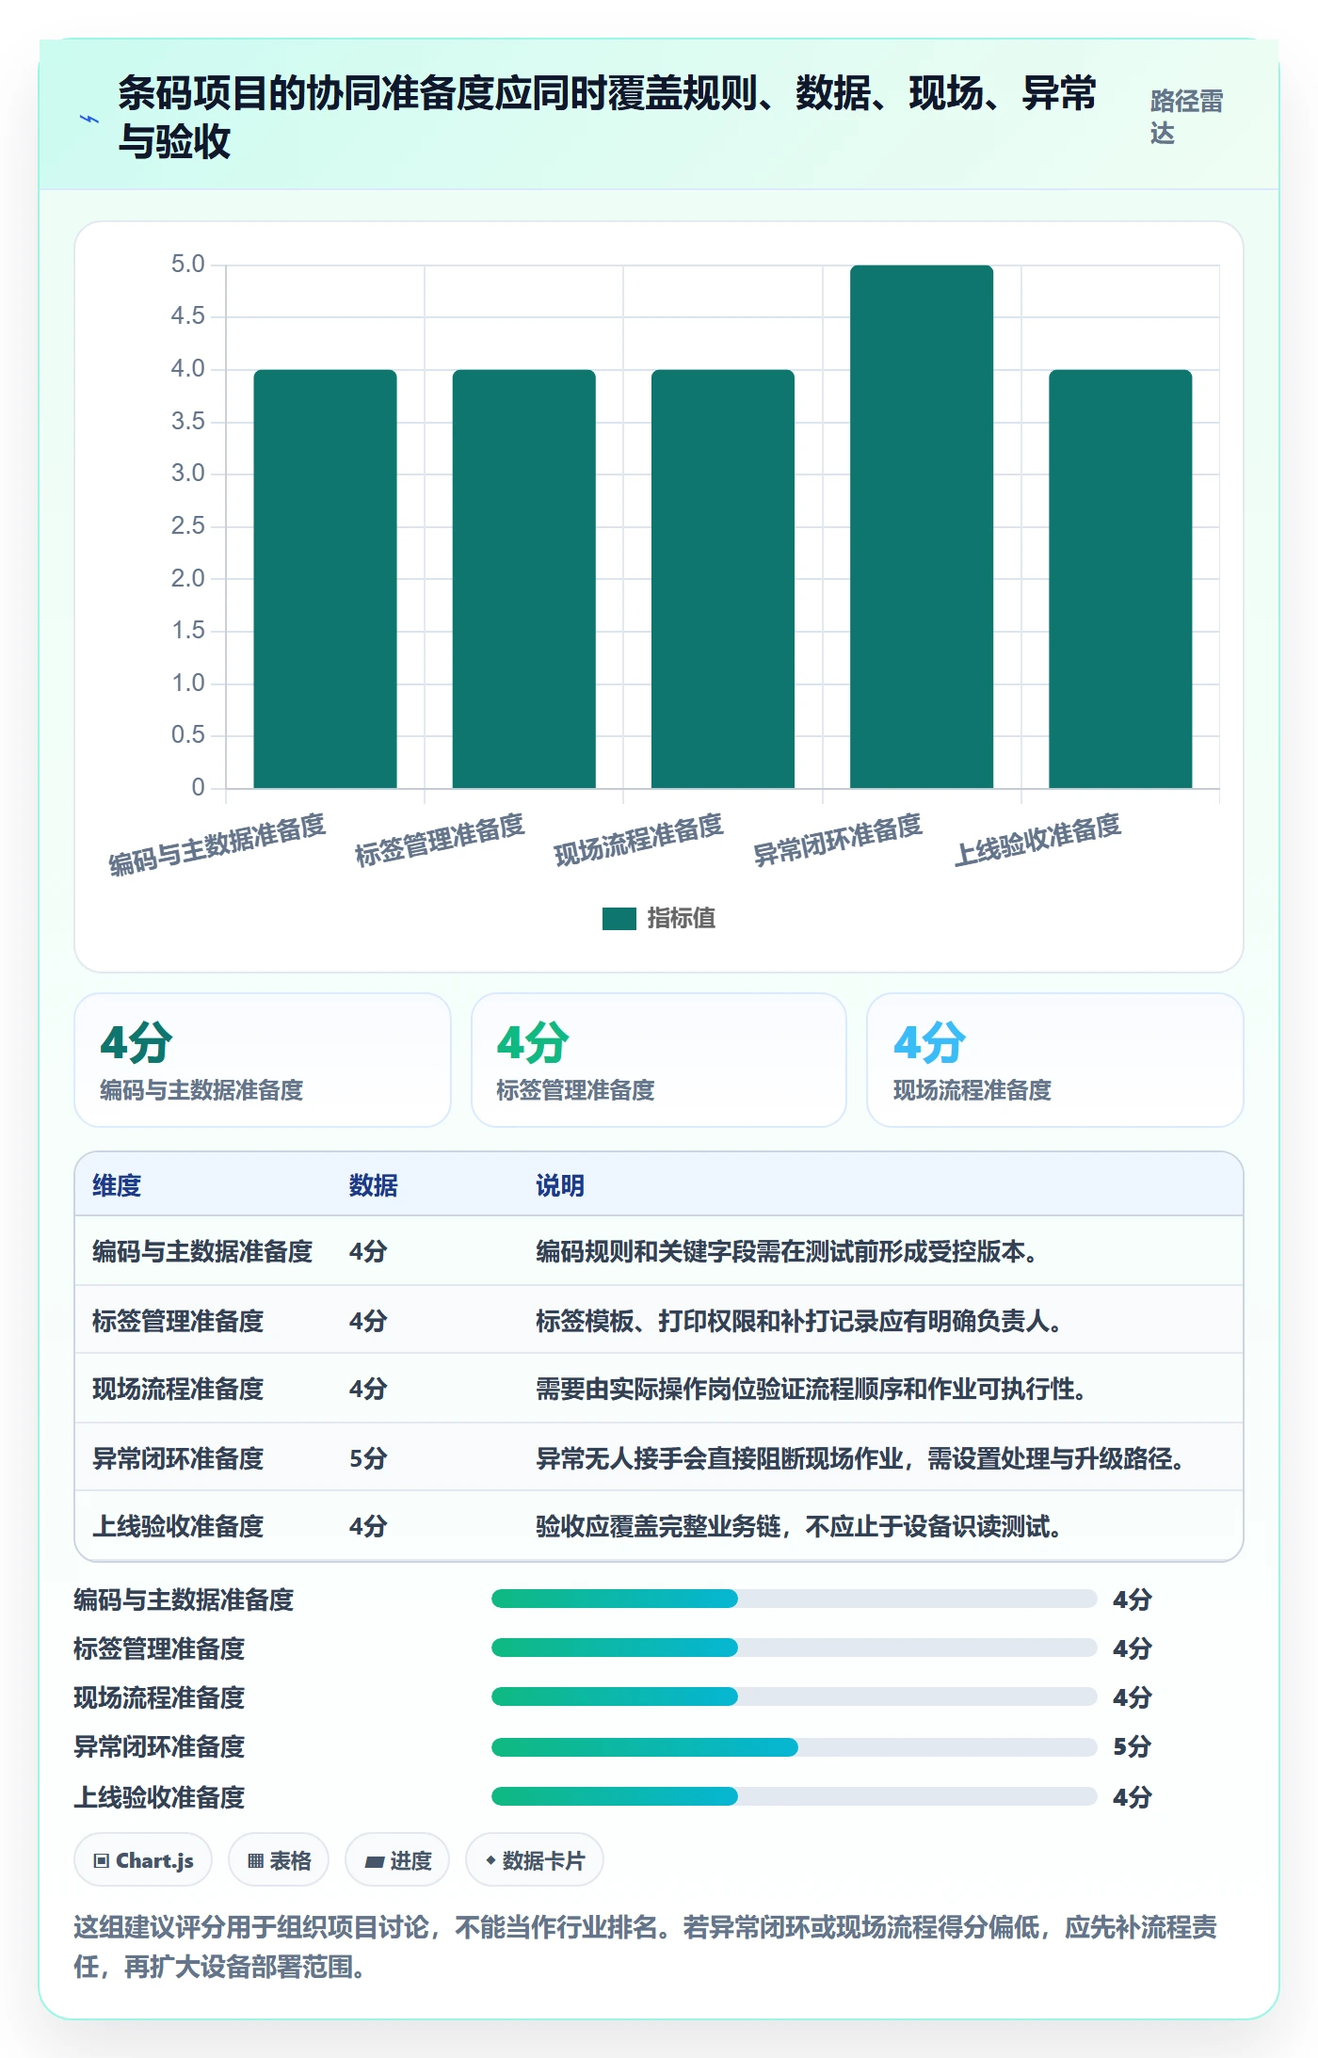The width and height of the screenshot is (1318, 2058).
Task: Click the 现场流程准备度 x-axis label
Action: point(638,840)
